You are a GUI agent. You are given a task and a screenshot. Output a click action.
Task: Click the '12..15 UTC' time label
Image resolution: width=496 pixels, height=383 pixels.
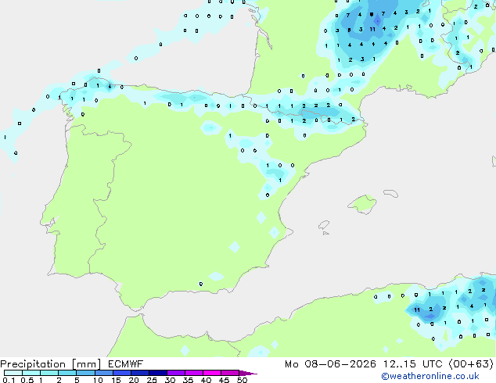[413, 364]
